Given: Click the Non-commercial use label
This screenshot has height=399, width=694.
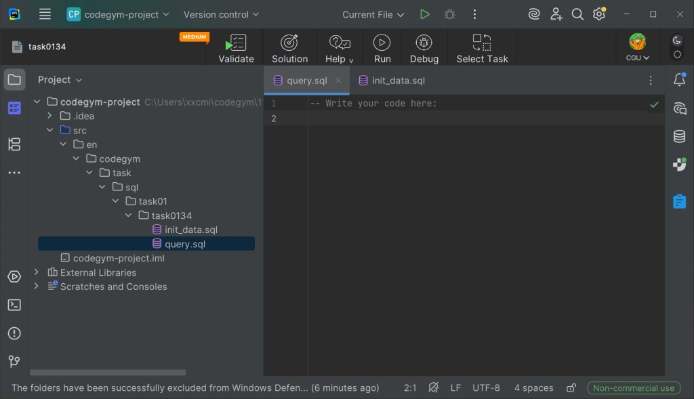Looking at the screenshot, I should tap(634, 388).
